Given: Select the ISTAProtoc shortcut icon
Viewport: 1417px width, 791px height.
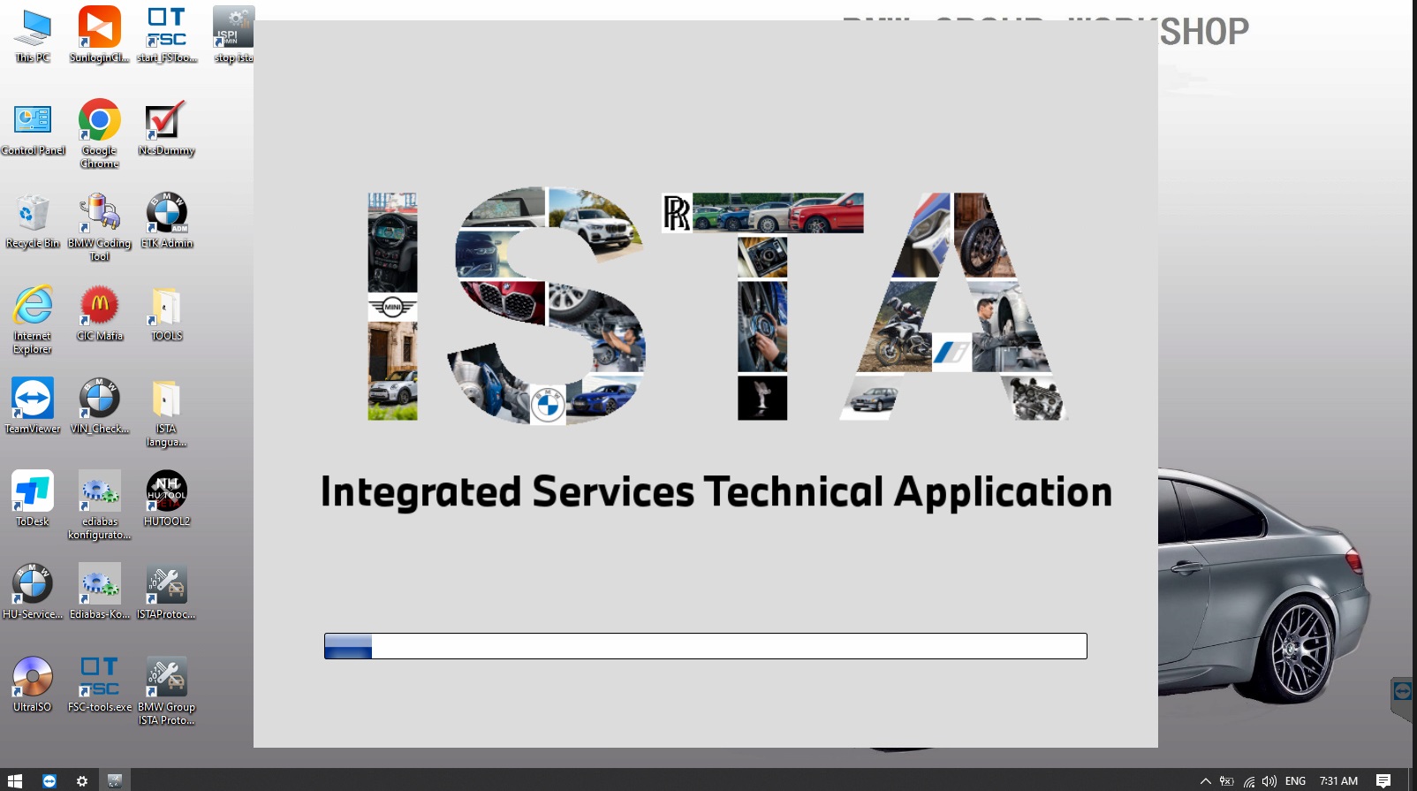Looking at the screenshot, I should pyautogui.click(x=167, y=592).
